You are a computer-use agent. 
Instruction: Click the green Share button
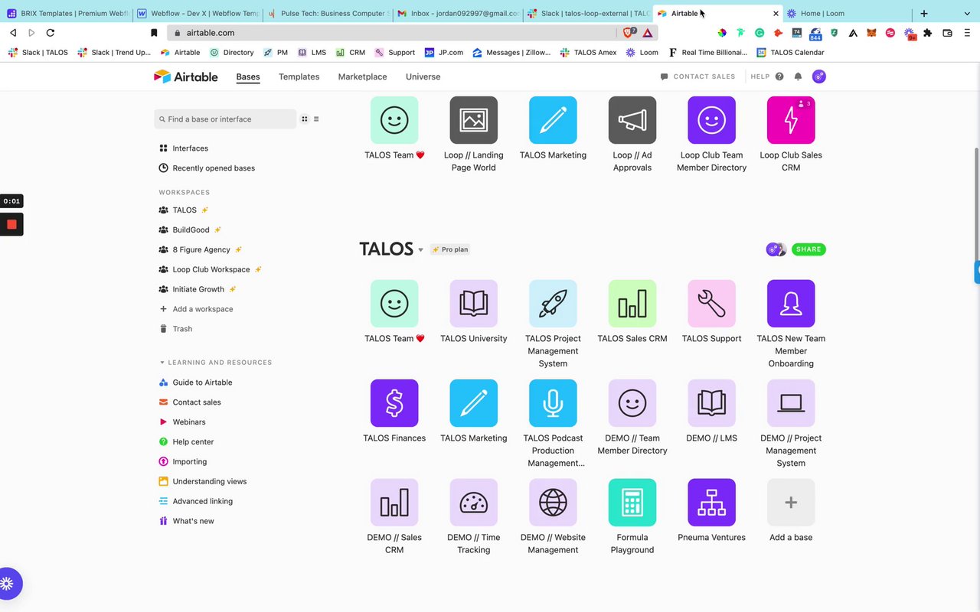(x=808, y=249)
